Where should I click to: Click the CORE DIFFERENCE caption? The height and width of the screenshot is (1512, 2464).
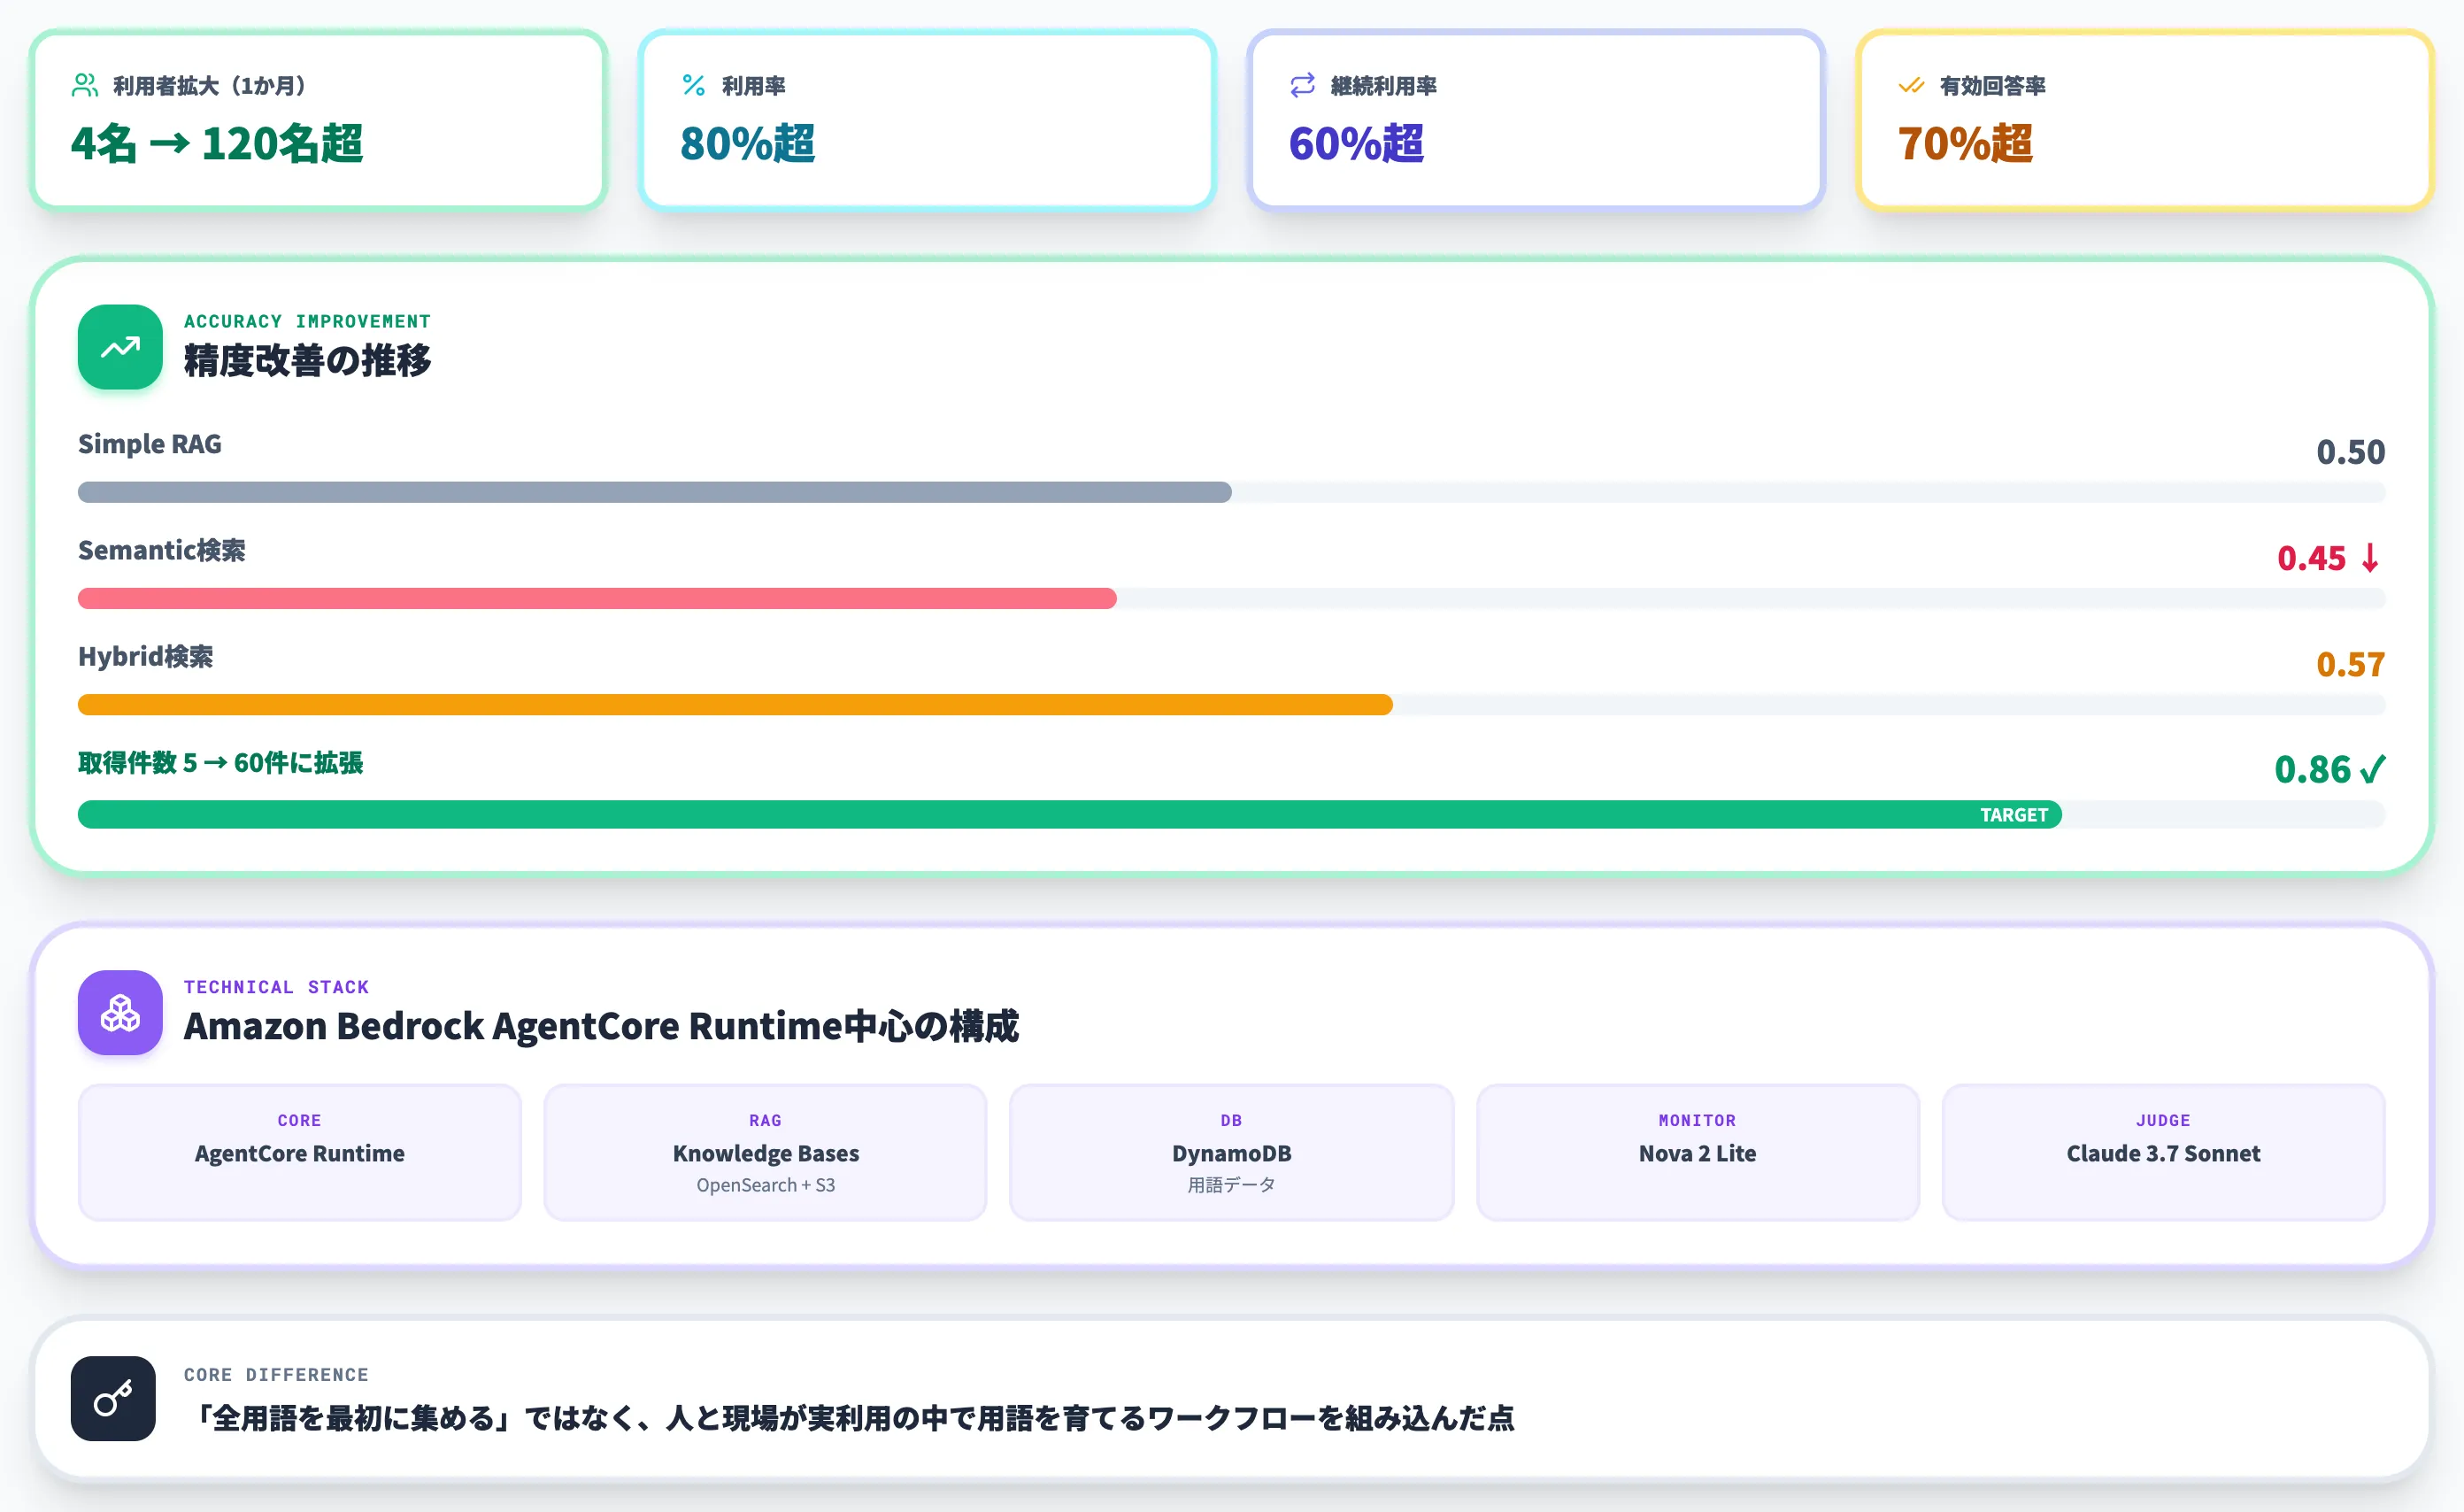point(276,1375)
